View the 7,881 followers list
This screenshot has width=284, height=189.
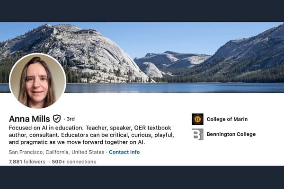coord(27,162)
